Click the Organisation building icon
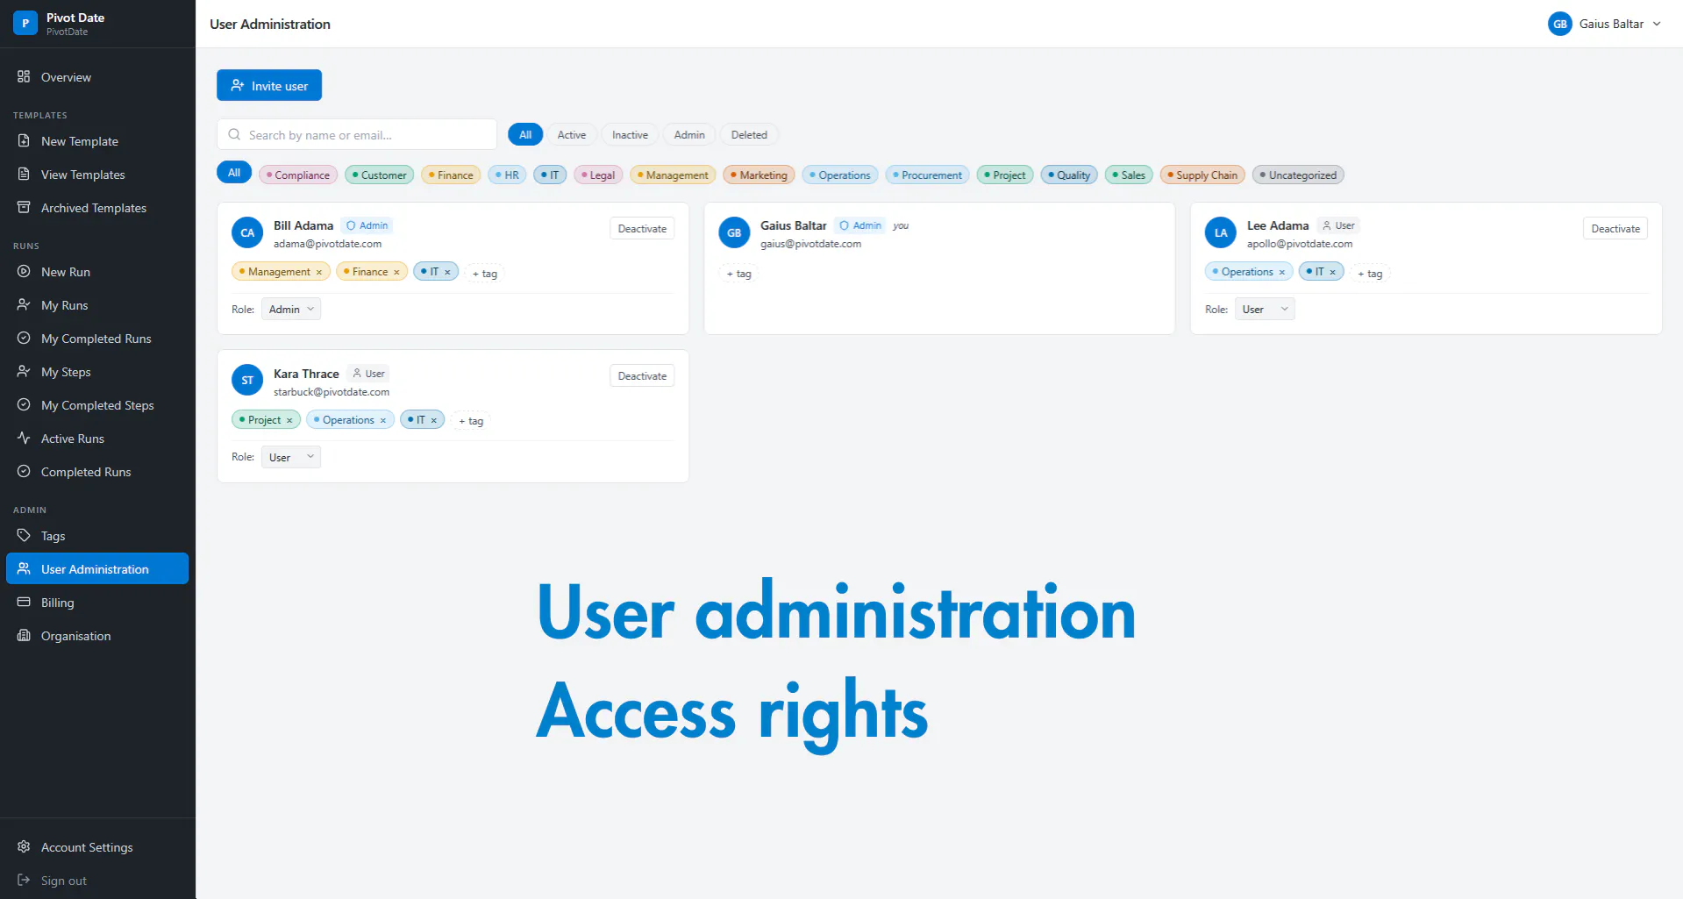Viewport: 1683px width, 899px height. coord(24,635)
